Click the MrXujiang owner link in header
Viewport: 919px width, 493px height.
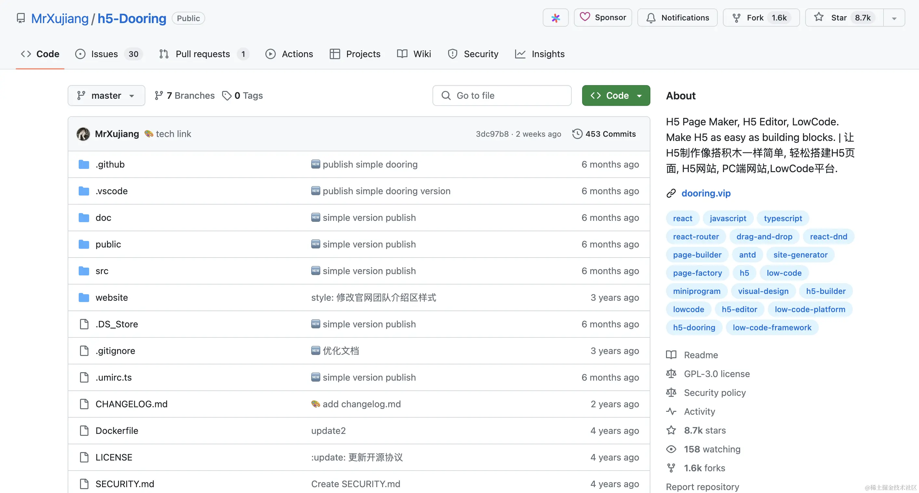(60, 19)
